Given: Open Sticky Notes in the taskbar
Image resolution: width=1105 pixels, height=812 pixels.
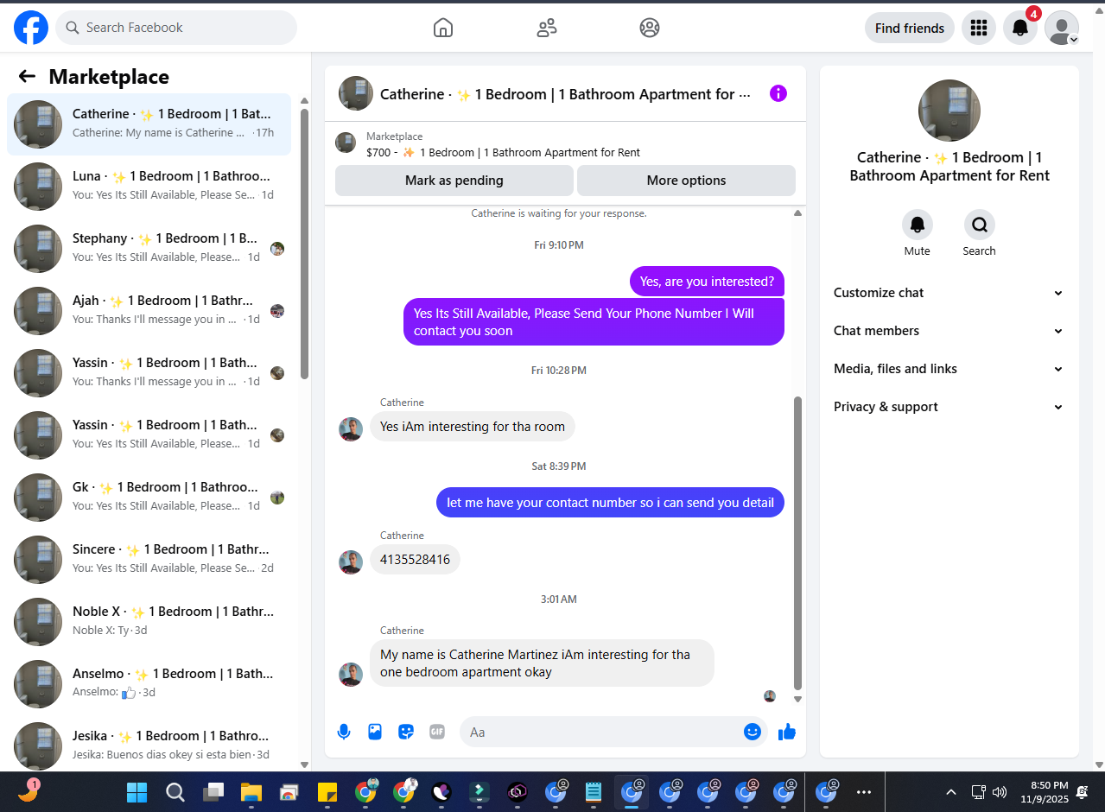Looking at the screenshot, I should (327, 792).
